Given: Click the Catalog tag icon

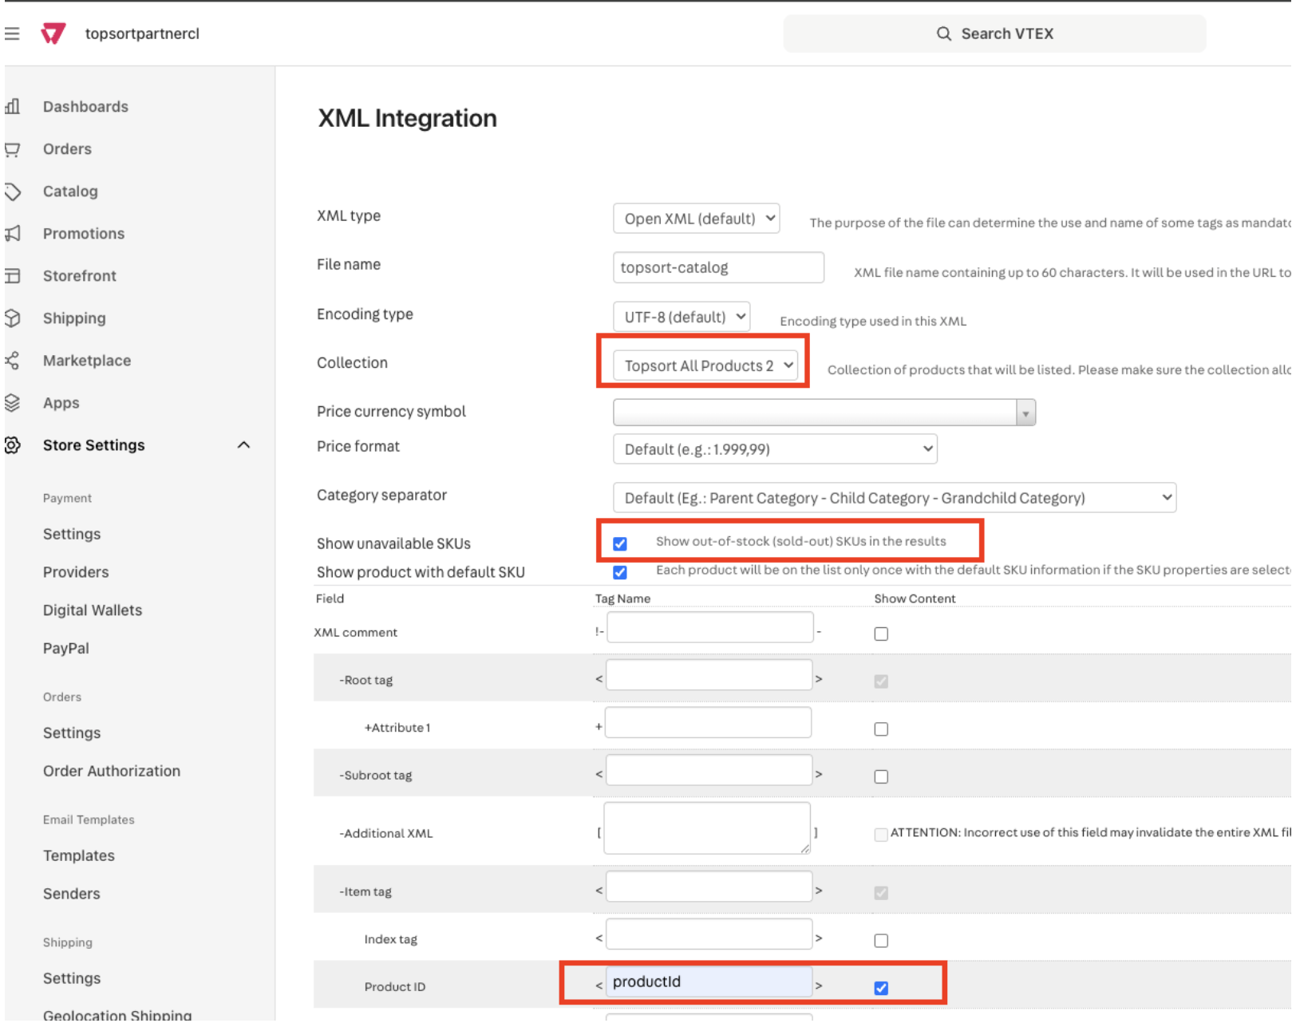Looking at the screenshot, I should (x=13, y=191).
